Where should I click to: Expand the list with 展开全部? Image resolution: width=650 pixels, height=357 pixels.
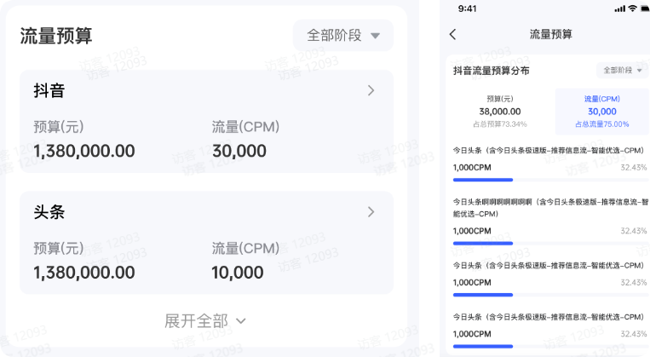click(x=205, y=321)
